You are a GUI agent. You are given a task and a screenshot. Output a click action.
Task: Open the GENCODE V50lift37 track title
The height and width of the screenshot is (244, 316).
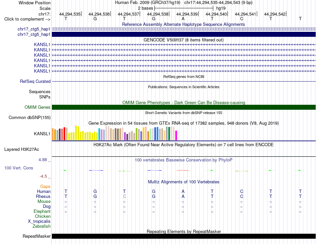183,40
